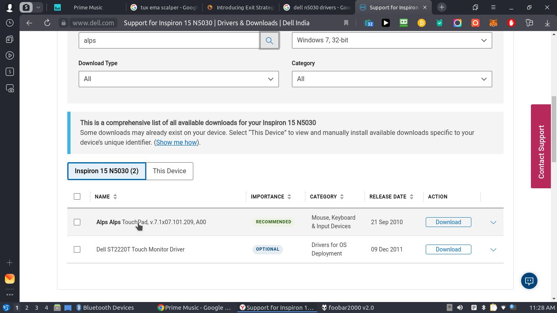Reload the Dell support page
Screen dimensions: 557x313
coord(47,23)
